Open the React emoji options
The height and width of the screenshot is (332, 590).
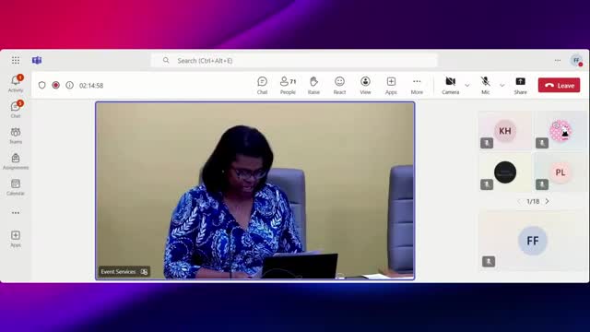(339, 86)
